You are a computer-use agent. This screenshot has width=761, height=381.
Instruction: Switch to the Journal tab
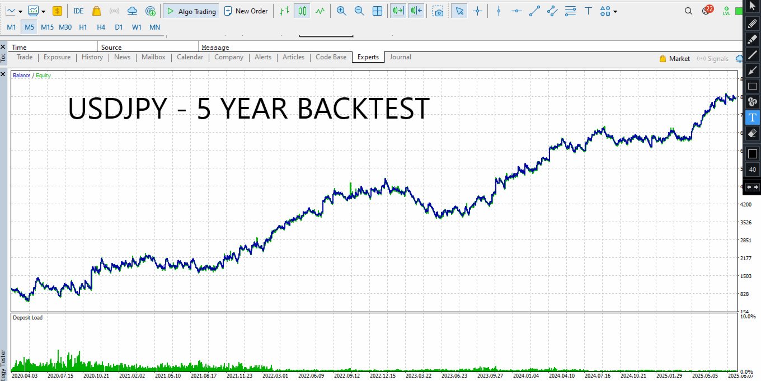[401, 57]
